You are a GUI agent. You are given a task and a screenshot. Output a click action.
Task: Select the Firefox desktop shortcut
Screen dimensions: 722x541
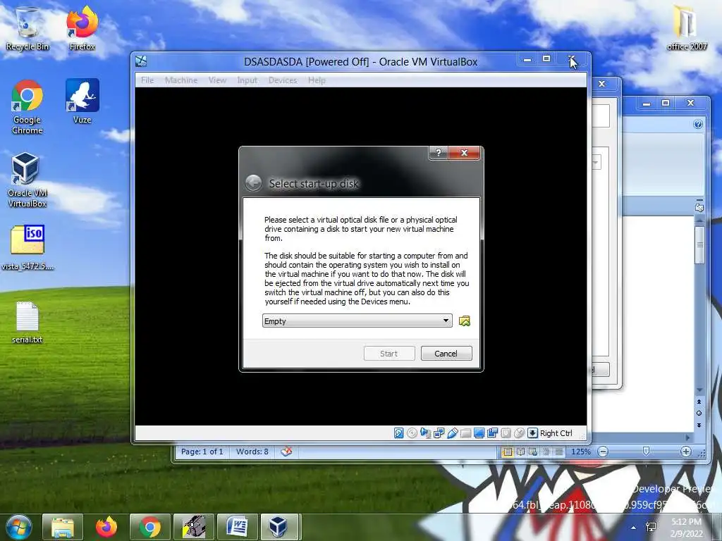pos(82,28)
